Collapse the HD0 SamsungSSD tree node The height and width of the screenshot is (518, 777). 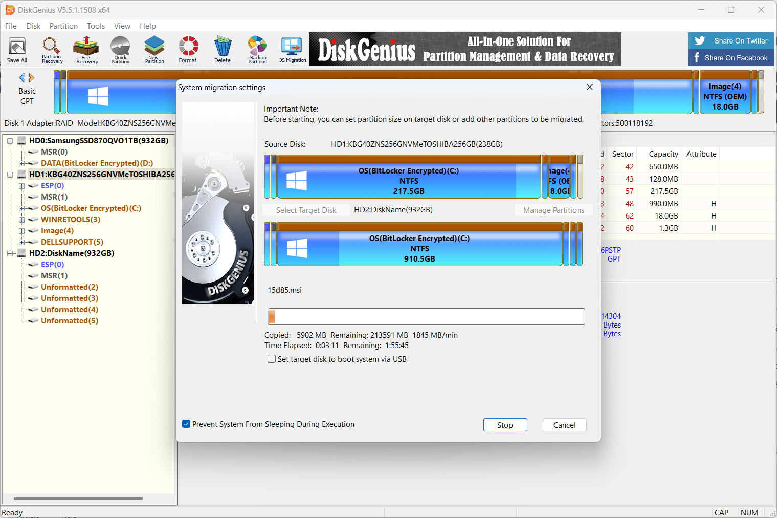(x=10, y=141)
